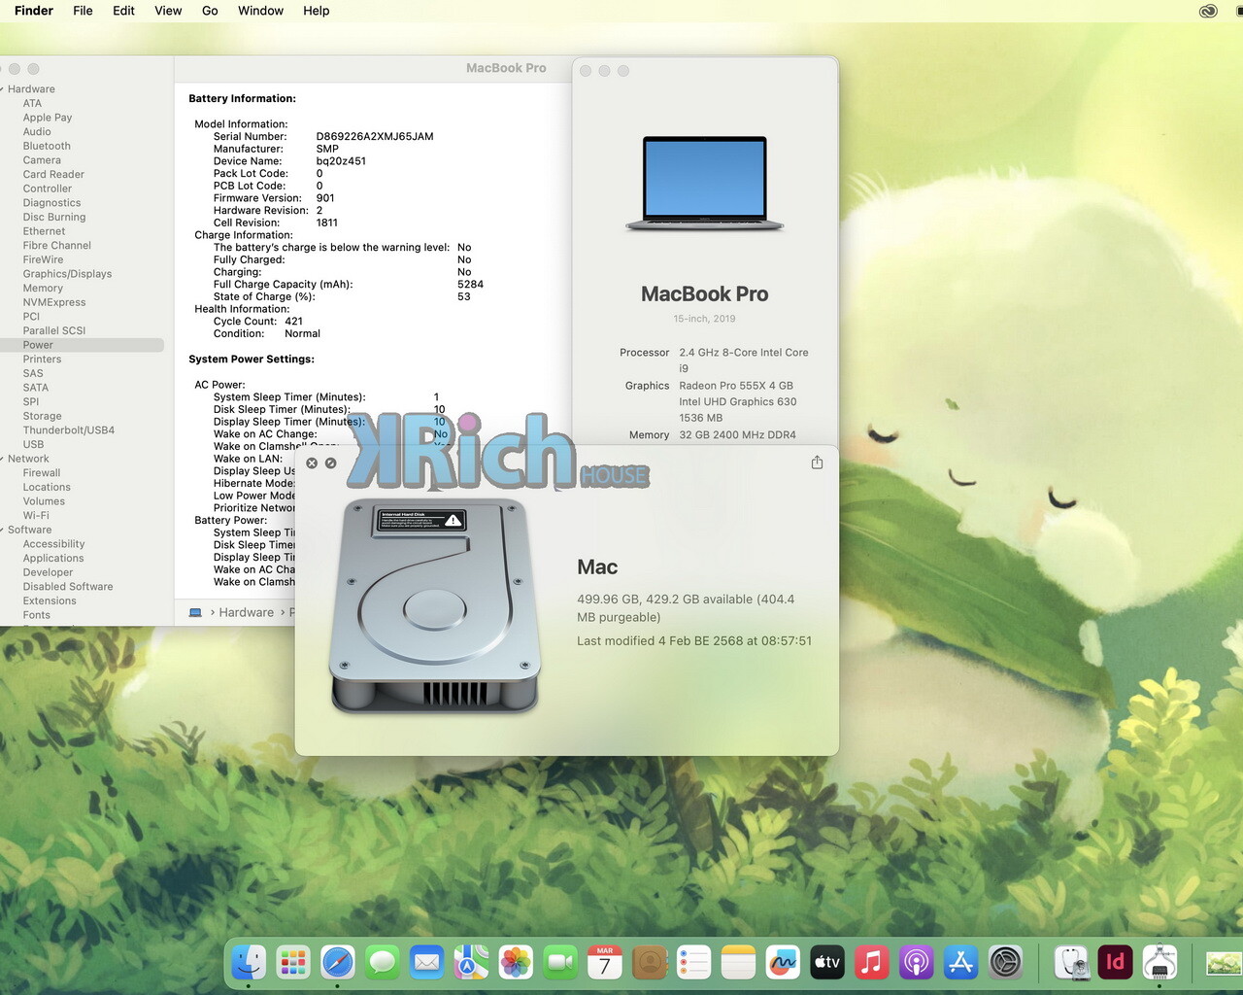1243x995 pixels.
Task: Close the Mac disk Quick Look preview
Action: [x=312, y=463]
